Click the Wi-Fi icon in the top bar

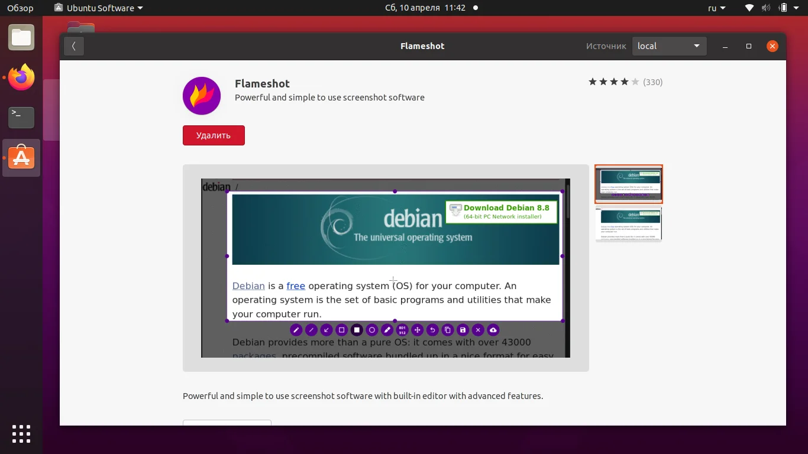pos(749,8)
